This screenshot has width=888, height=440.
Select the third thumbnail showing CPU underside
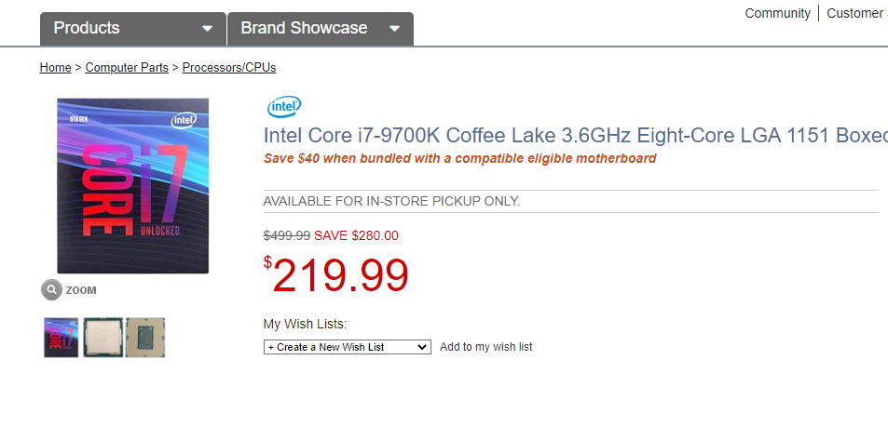point(145,338)
